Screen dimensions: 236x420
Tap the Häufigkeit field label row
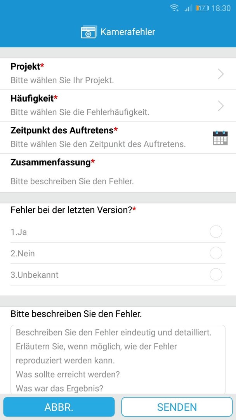[118, 106]
